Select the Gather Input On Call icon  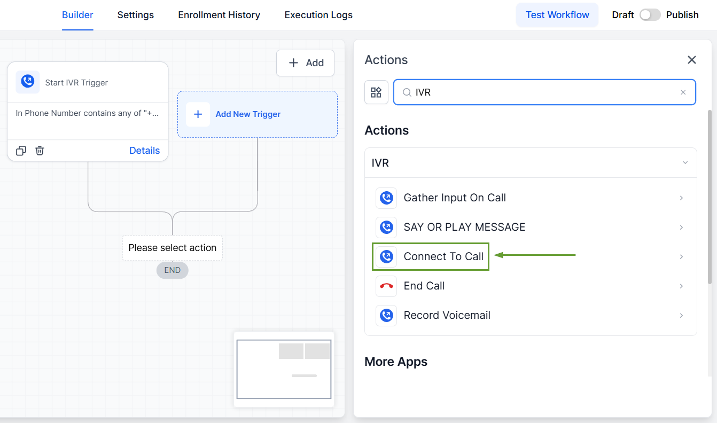click(x=386, y=198)
